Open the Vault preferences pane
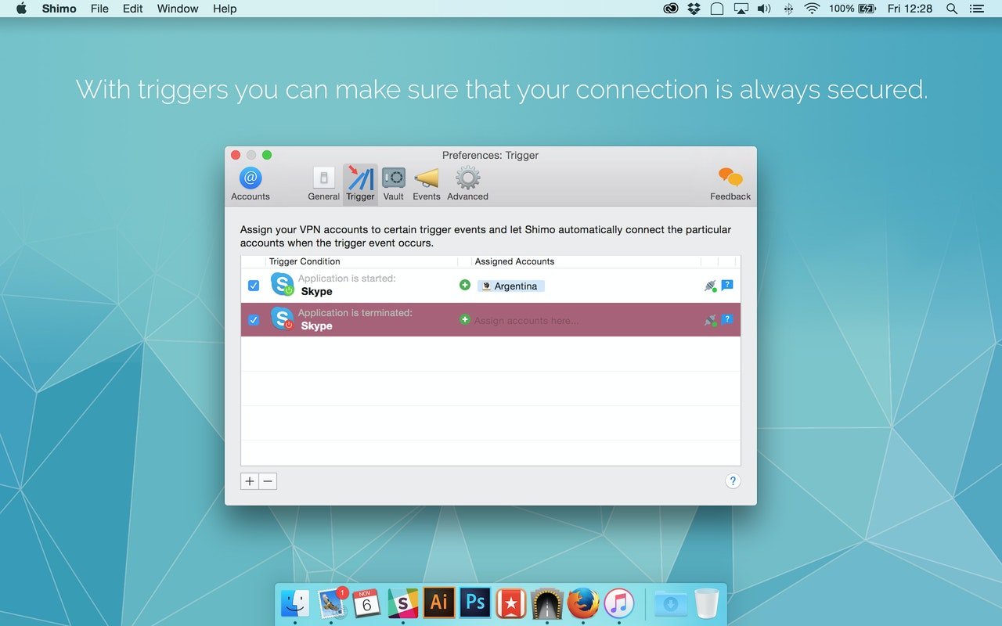Screen dimensions: 1002x626 point(393,183)
